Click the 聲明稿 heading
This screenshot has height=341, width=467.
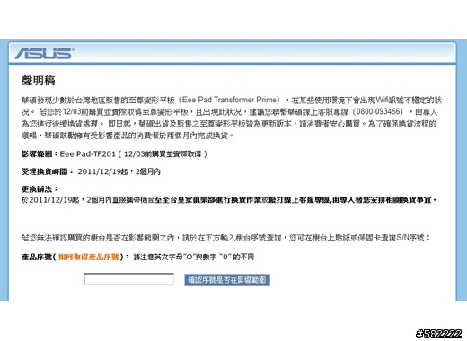click(x=39, y=80)
